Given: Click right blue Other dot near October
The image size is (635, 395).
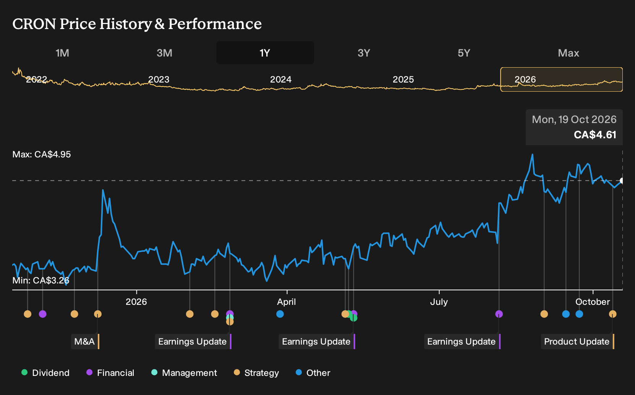Looking at the screenshot, I should (x=579, y=314).
